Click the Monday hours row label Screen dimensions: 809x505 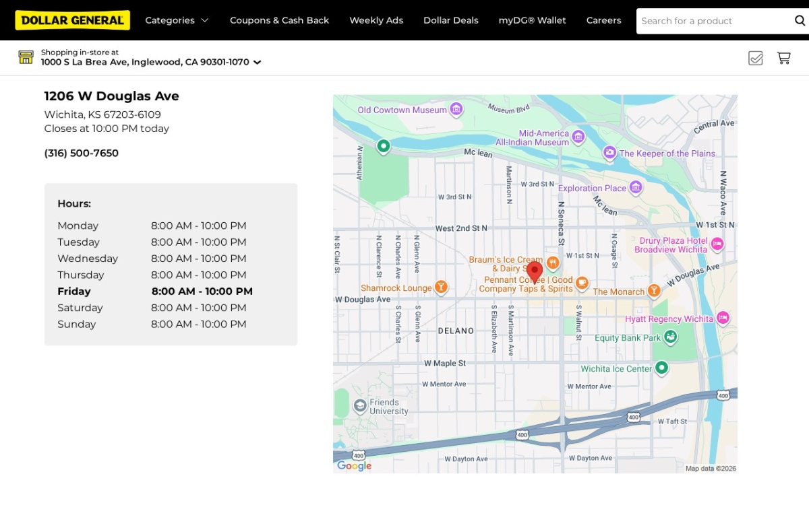[x=78, y=226]
